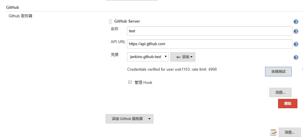Click the GitHub Server title text
The height and width of the screenshot is (137, 303).
click(x=127, y=21)
